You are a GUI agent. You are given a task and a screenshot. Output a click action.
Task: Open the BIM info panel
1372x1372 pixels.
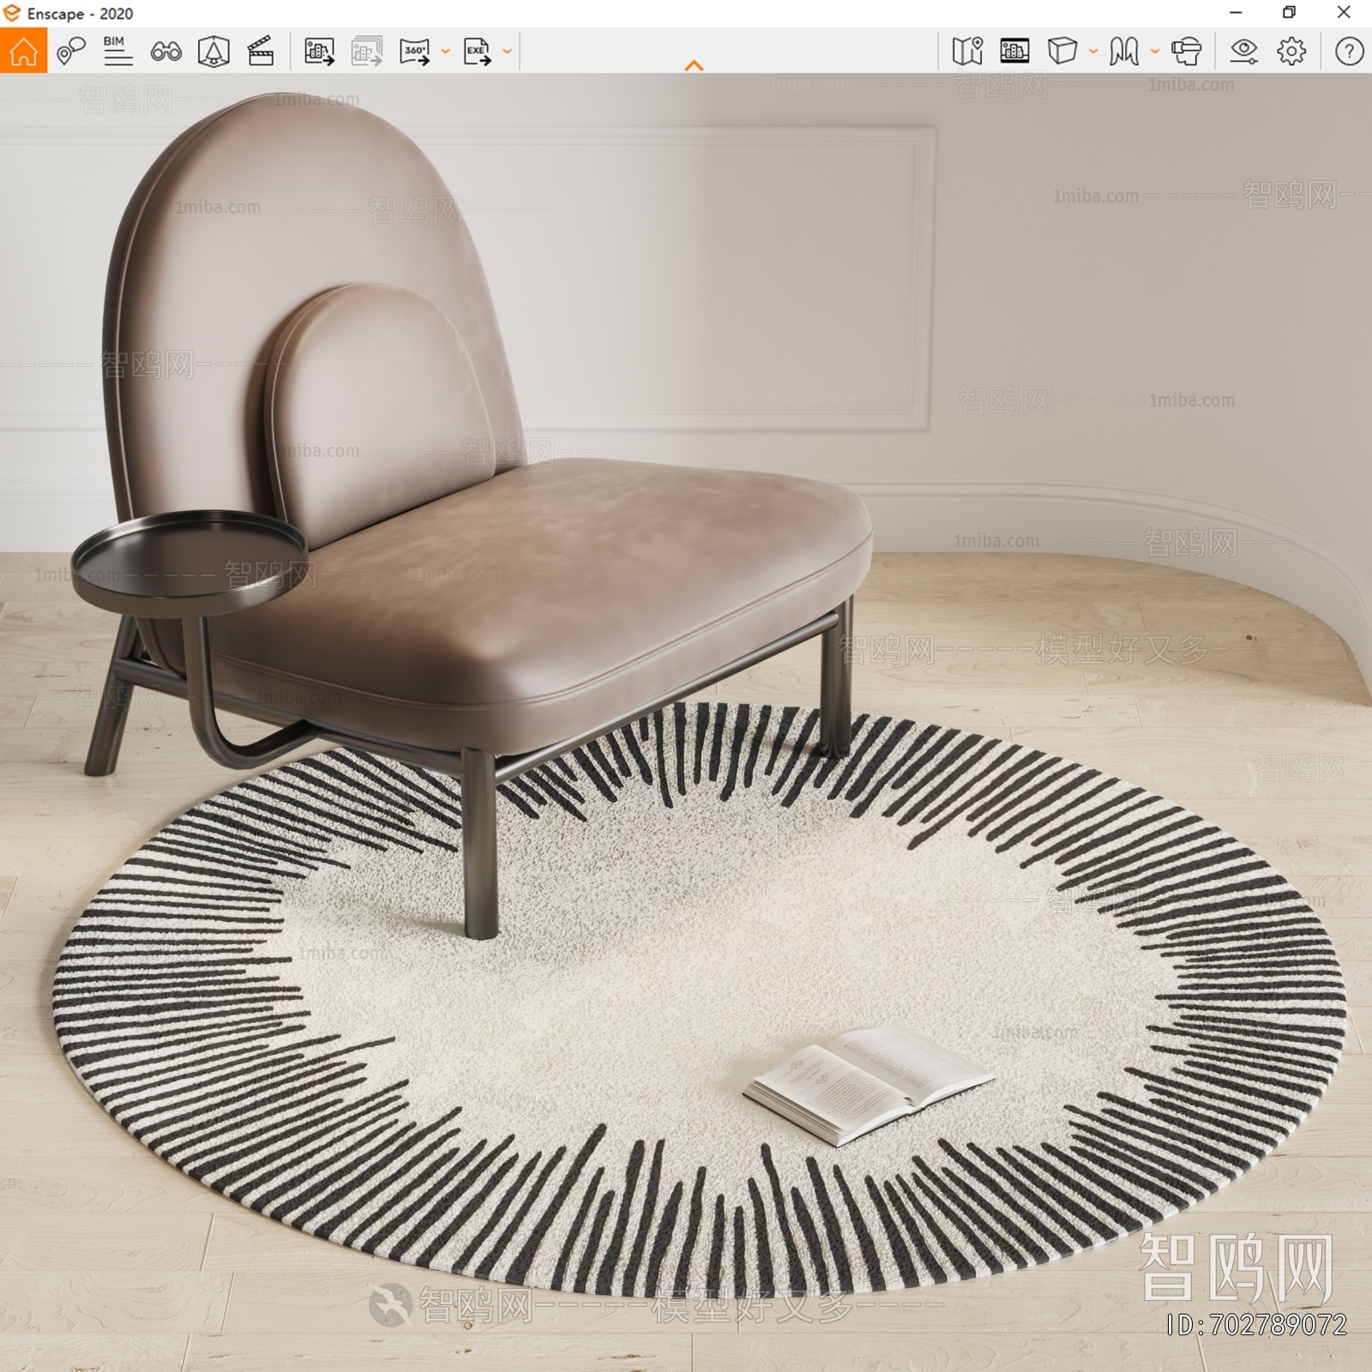(117, 51)
